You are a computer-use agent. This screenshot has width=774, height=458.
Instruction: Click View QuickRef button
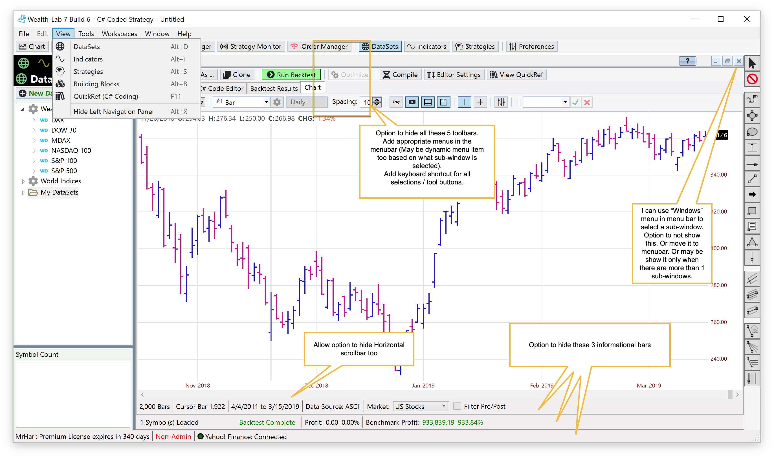point(517,75)
